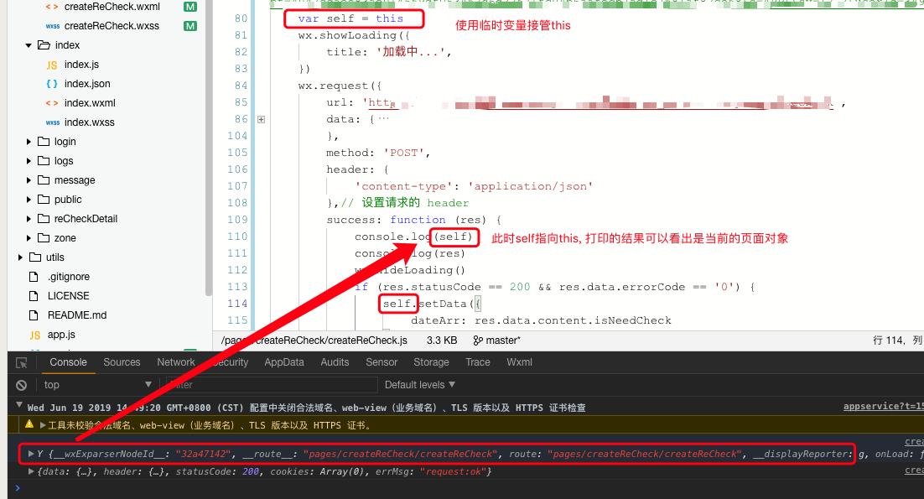Click the createReCheck.js path in status bar
This screenshot has width=924, height=499.
pyautogui.click(x=314, y=340)
